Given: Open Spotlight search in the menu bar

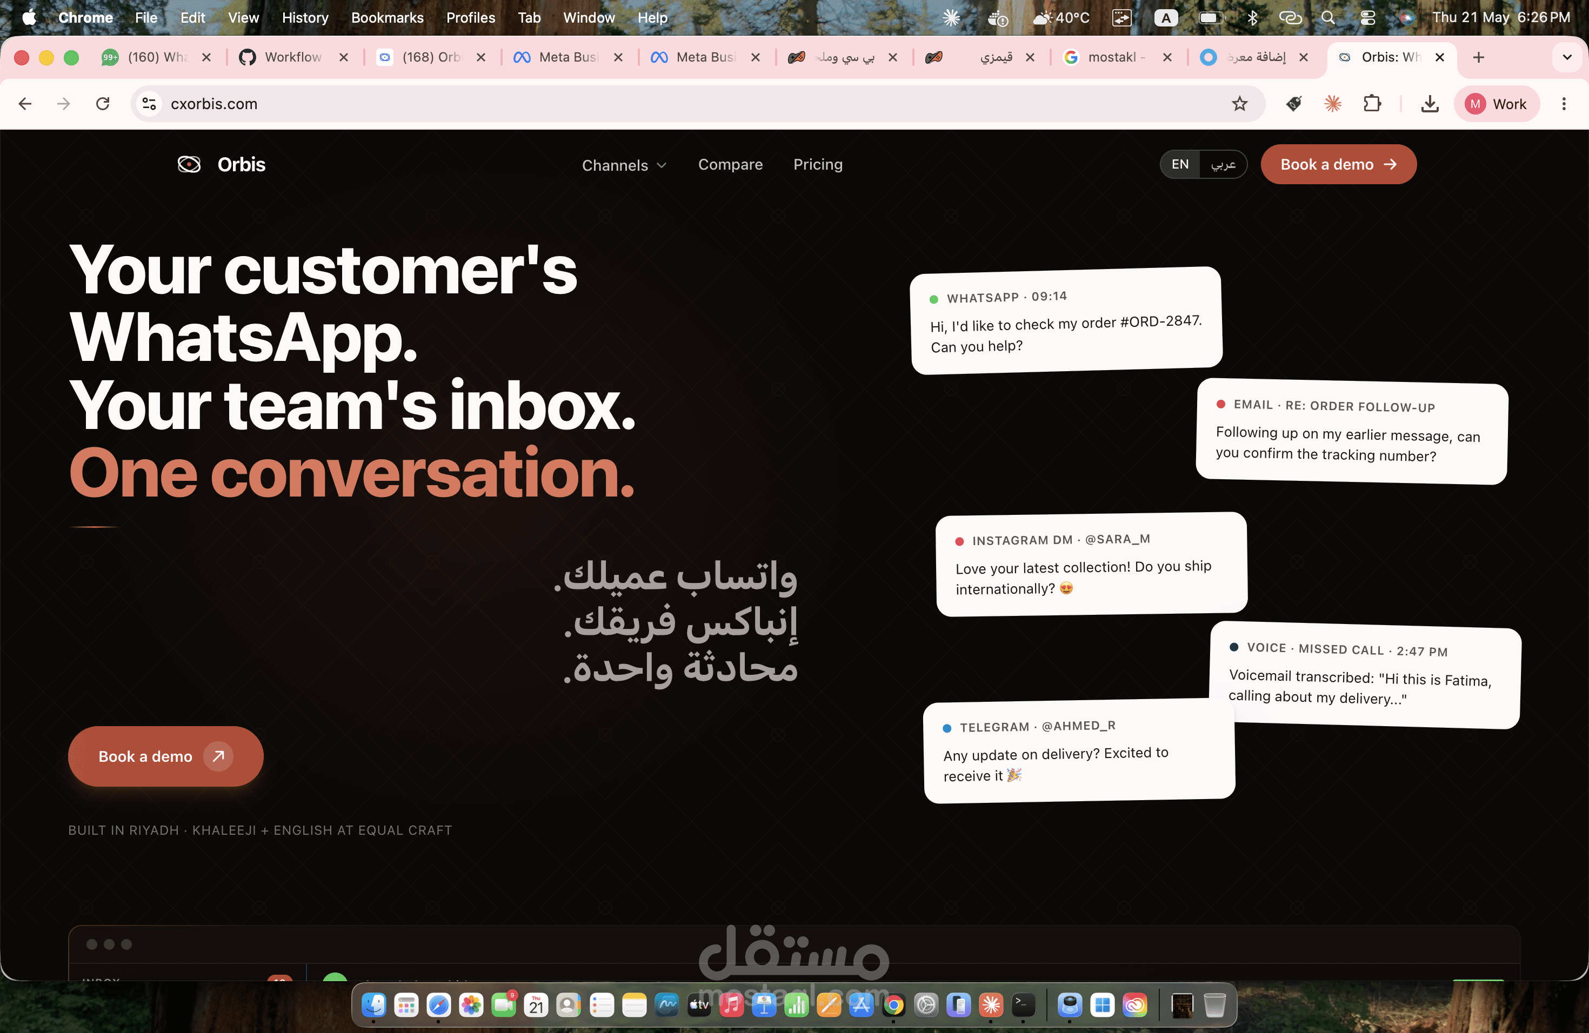Looking at the screenshot, I should (1328, 17).
